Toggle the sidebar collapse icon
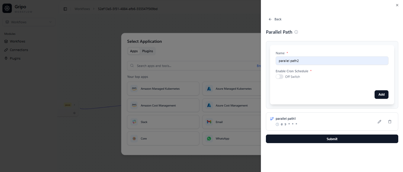 [65, 9]
